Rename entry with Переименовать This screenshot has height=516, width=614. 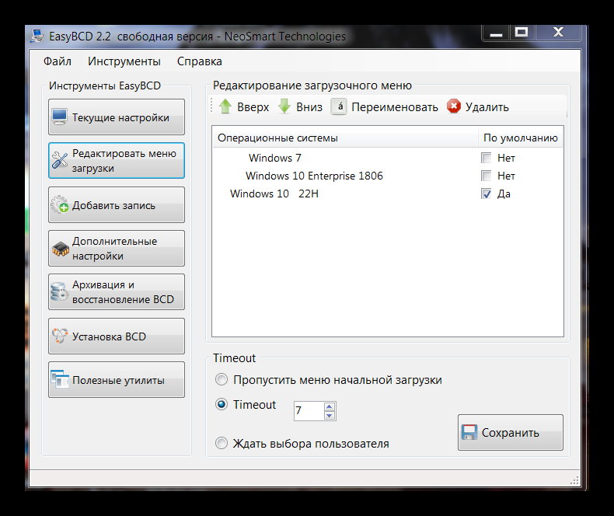click(385, 106)
